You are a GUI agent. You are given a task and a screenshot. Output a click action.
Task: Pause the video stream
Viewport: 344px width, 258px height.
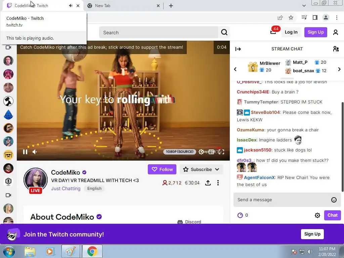click(25, 152)
